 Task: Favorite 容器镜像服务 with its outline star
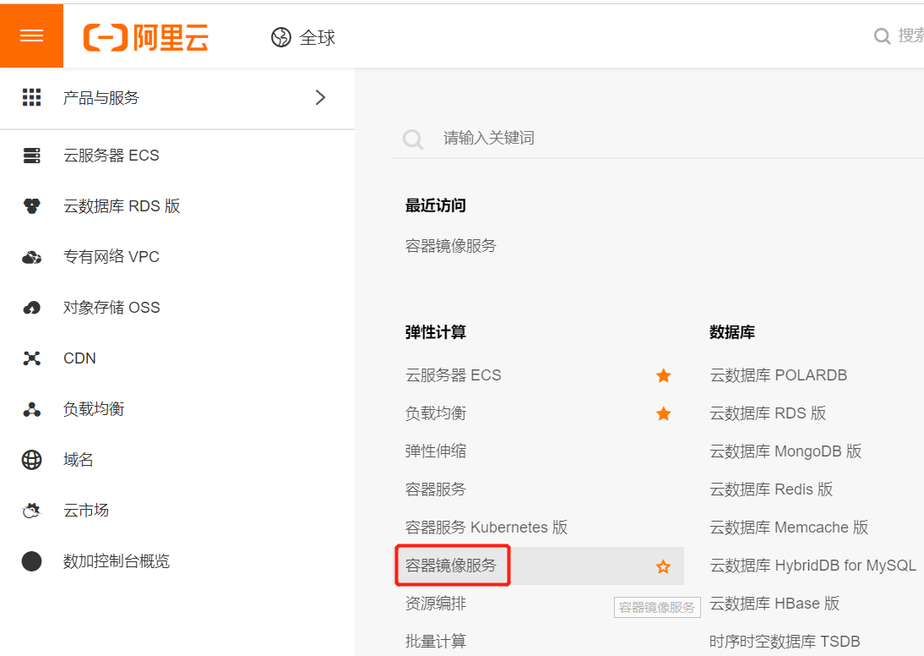[x=664, y=566]
